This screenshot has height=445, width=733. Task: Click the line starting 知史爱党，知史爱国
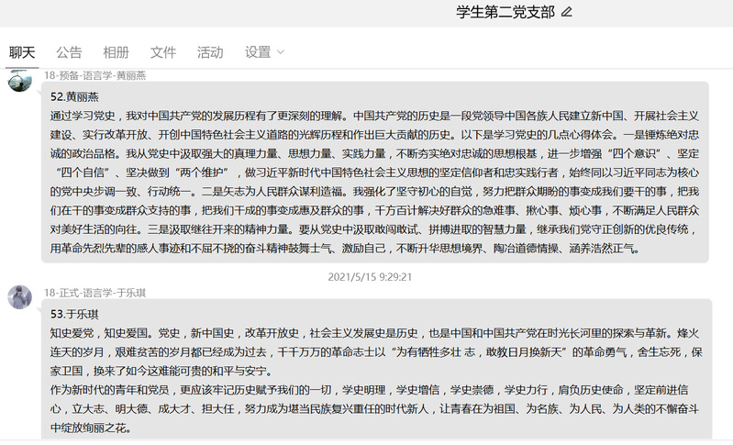tap(374, 333)
